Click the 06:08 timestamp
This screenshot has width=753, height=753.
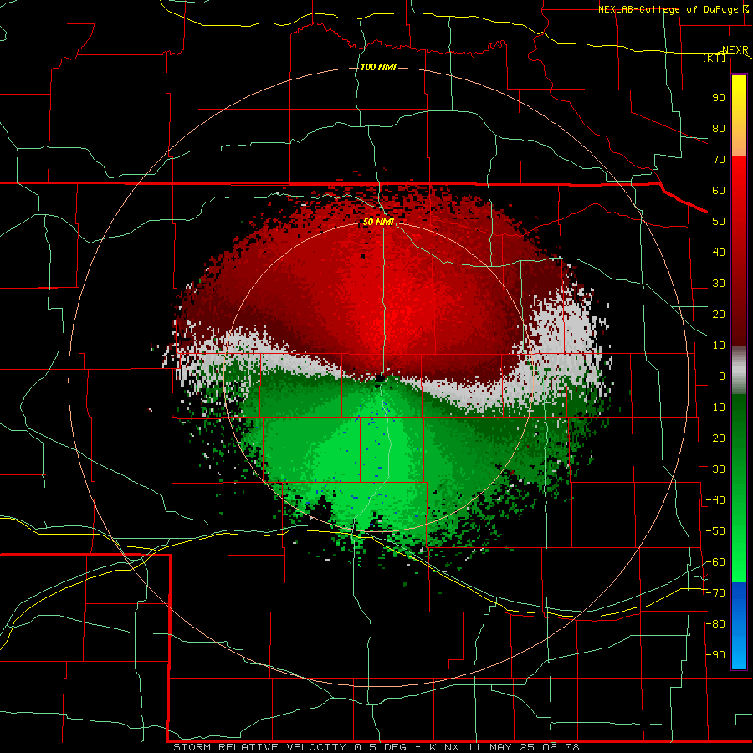point(561,747)
